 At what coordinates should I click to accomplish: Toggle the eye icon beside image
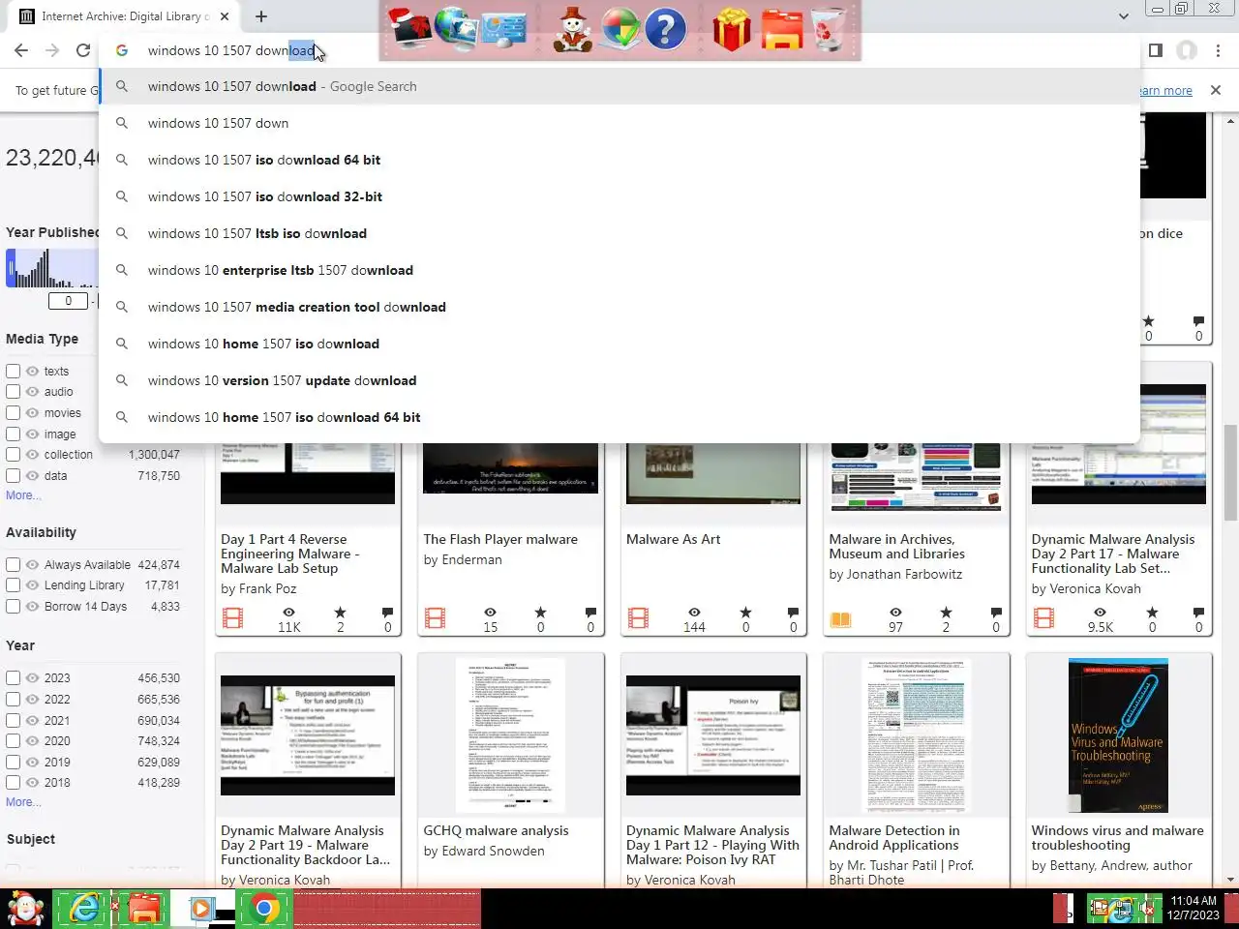coord(32,435)
